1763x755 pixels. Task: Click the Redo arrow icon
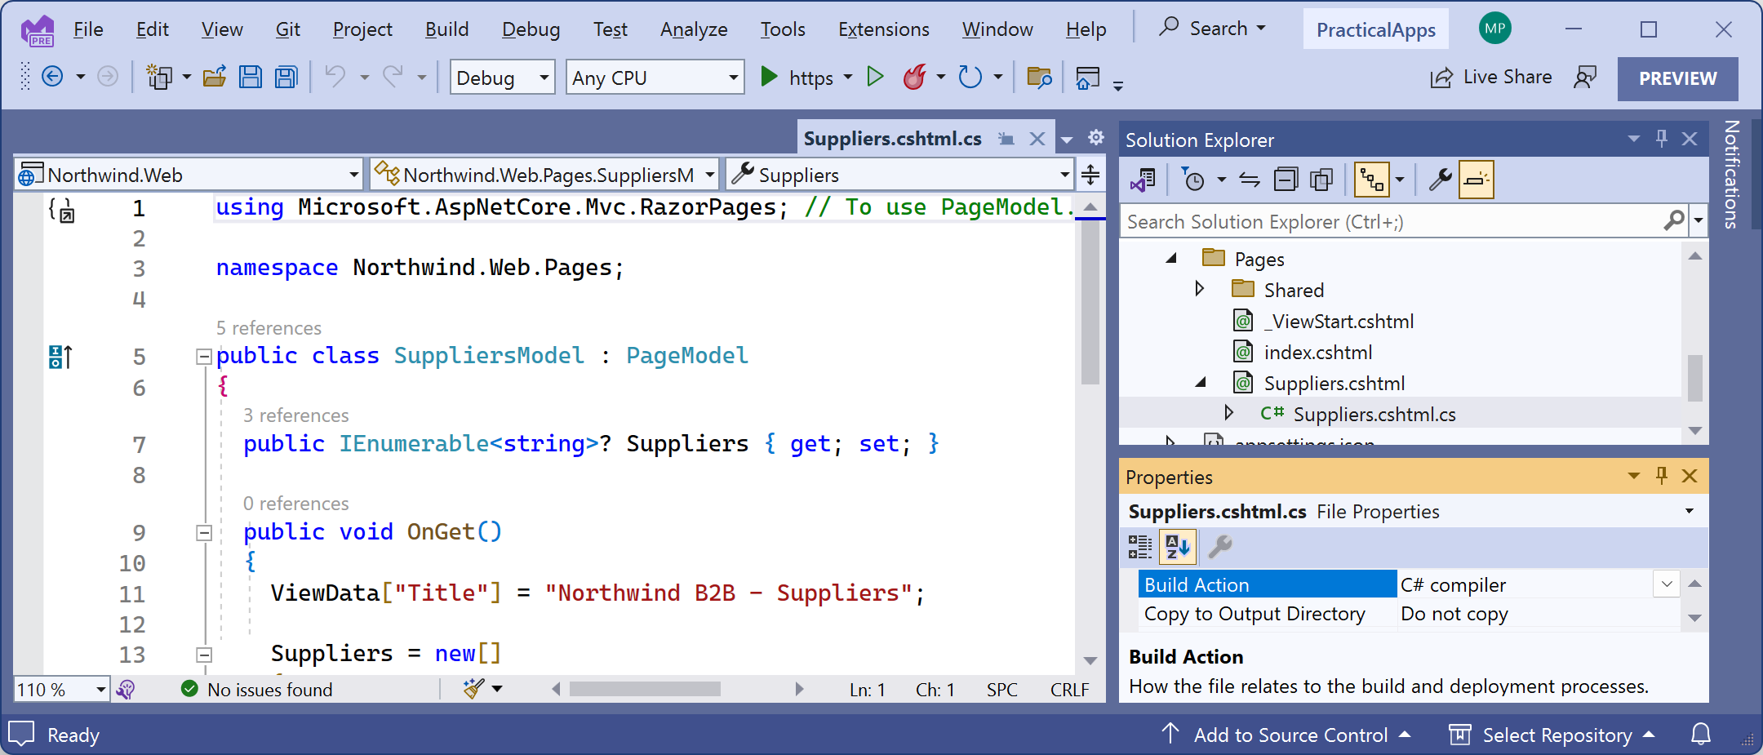click(393, 77)
